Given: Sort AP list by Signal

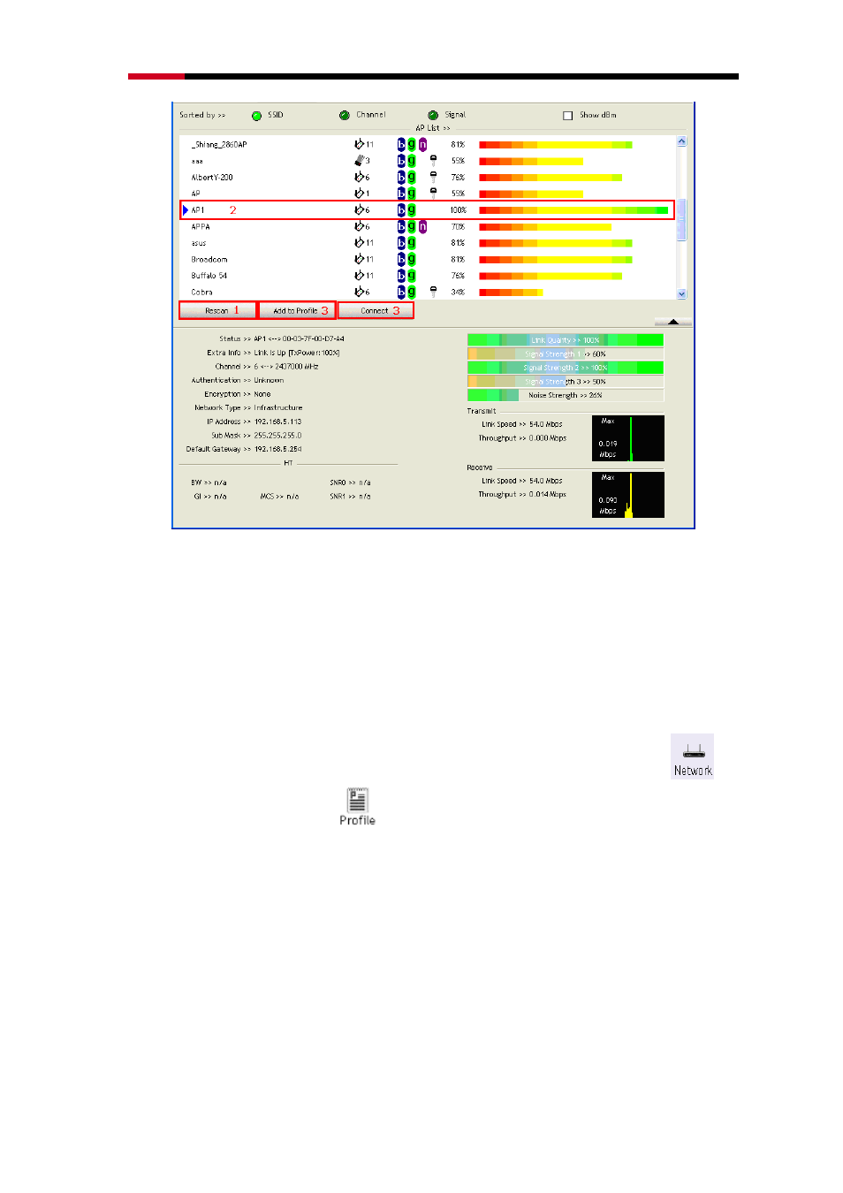Looking at the screenshot, I should [433, 115].
